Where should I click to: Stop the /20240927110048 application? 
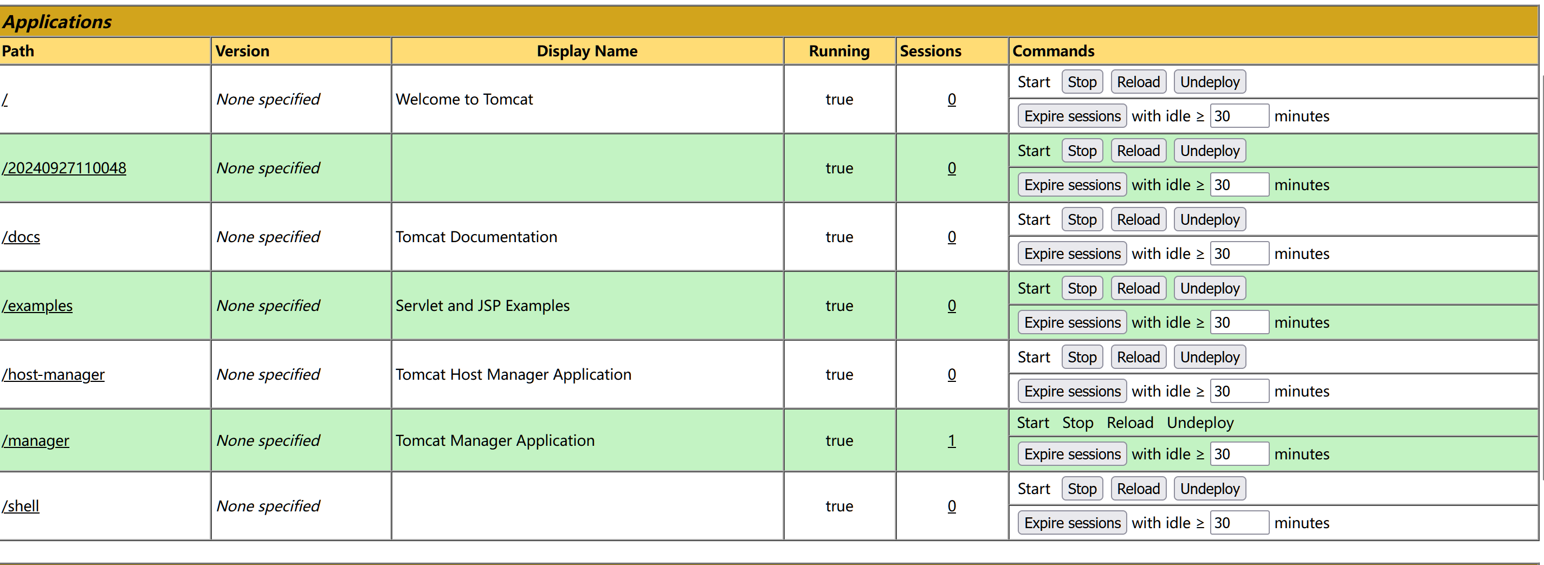(1082, 151)
